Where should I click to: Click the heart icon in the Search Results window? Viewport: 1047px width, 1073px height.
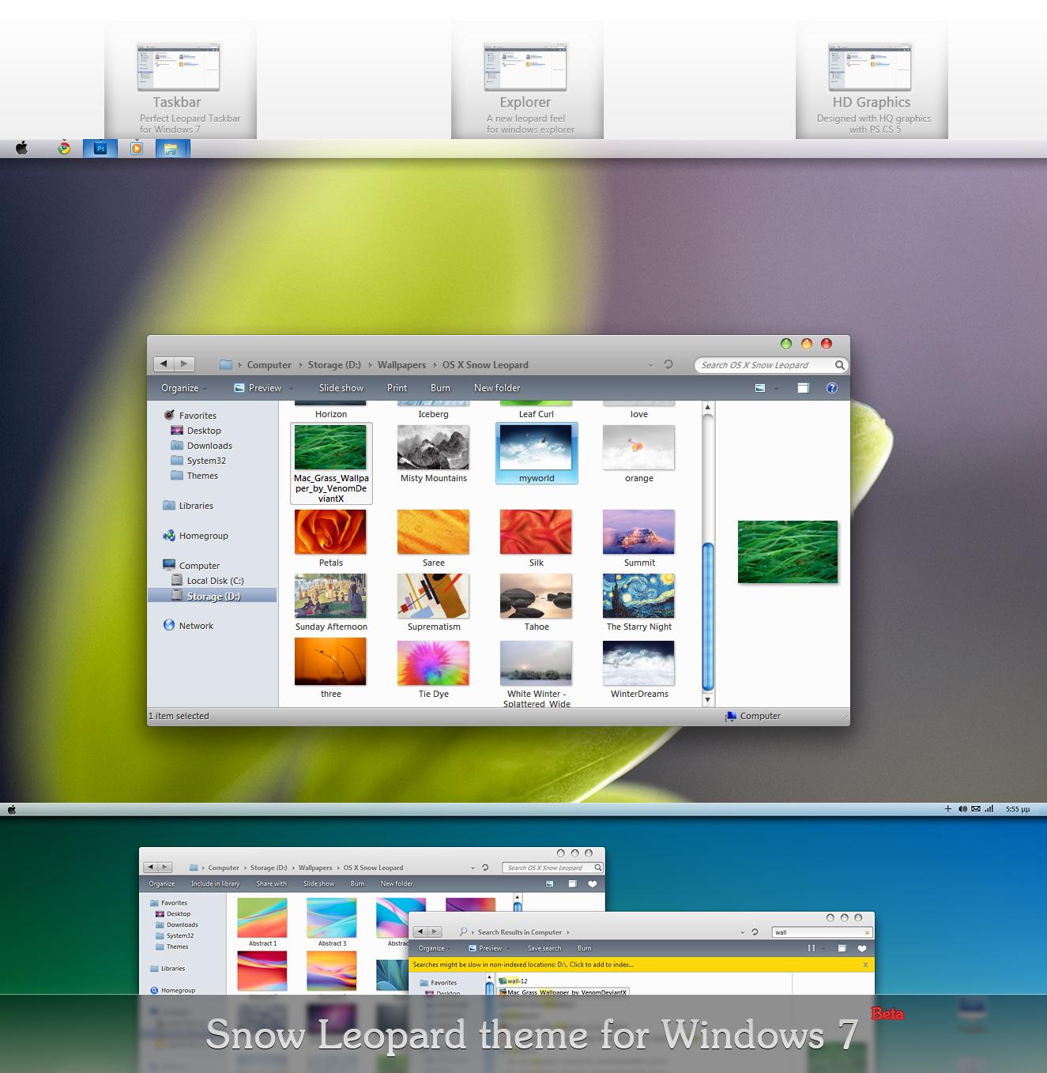click(x=862, y=948)
